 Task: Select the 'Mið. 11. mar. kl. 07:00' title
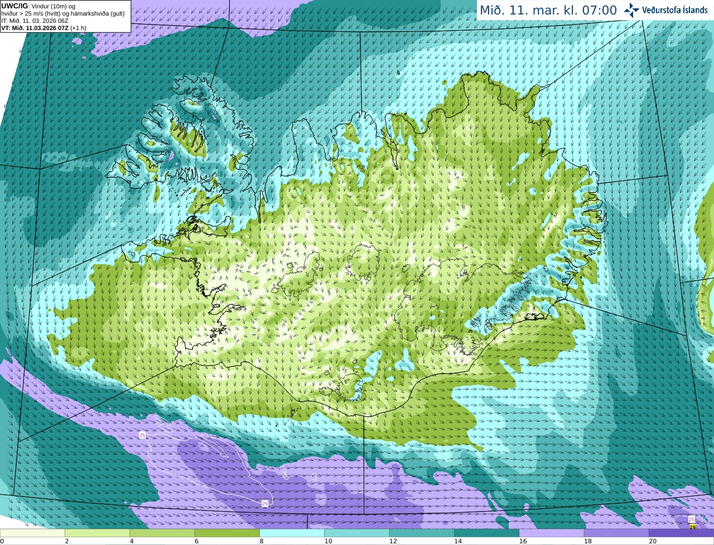coord(548,11)
